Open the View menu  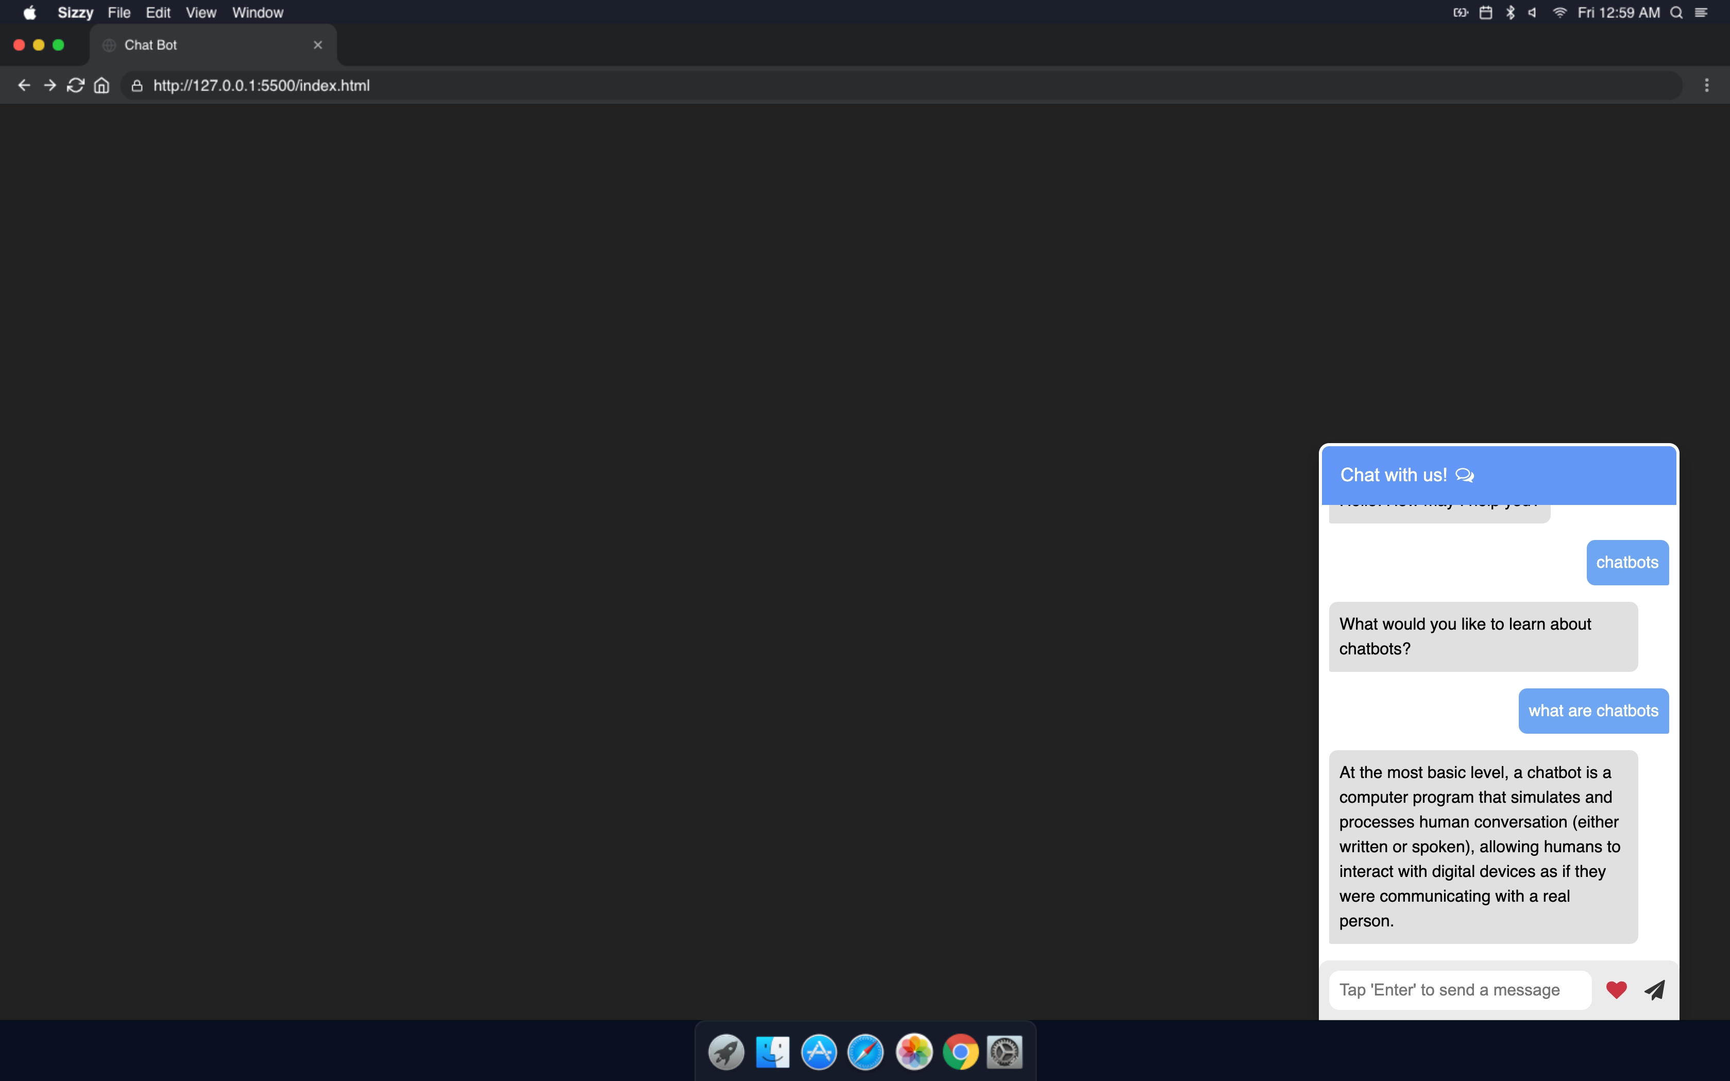pyautogui.click(x=200, y=12)
